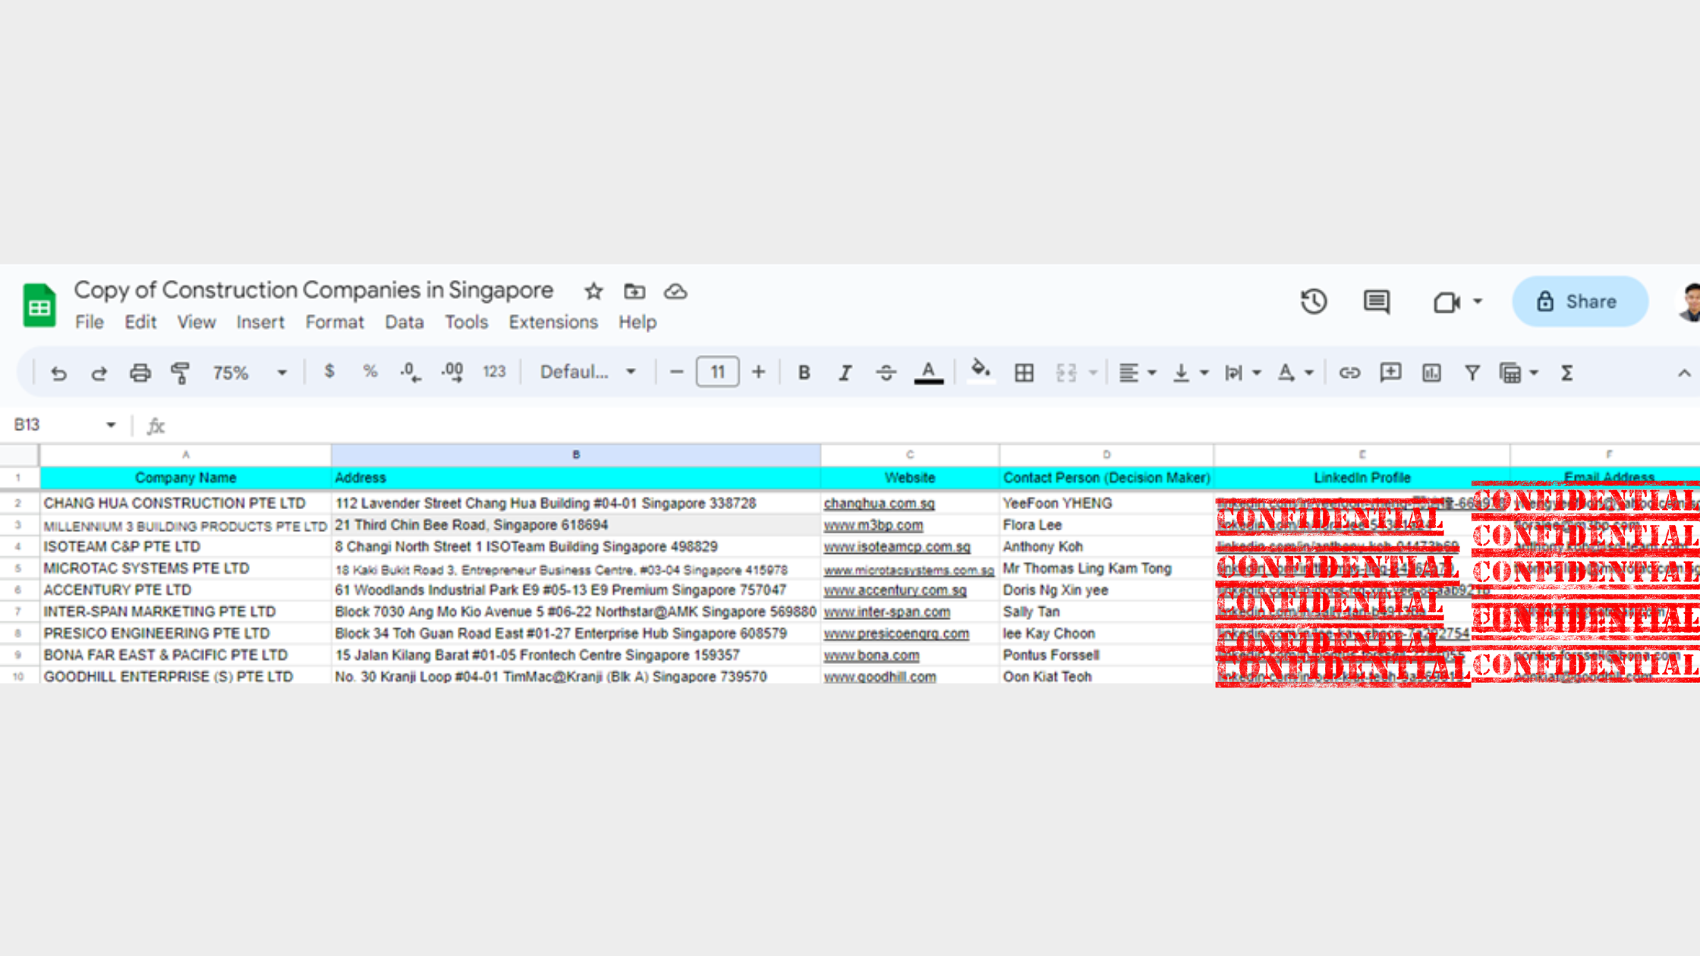
Task: Expand horizontal align dropdown
Action: (x=1137, y=373)
